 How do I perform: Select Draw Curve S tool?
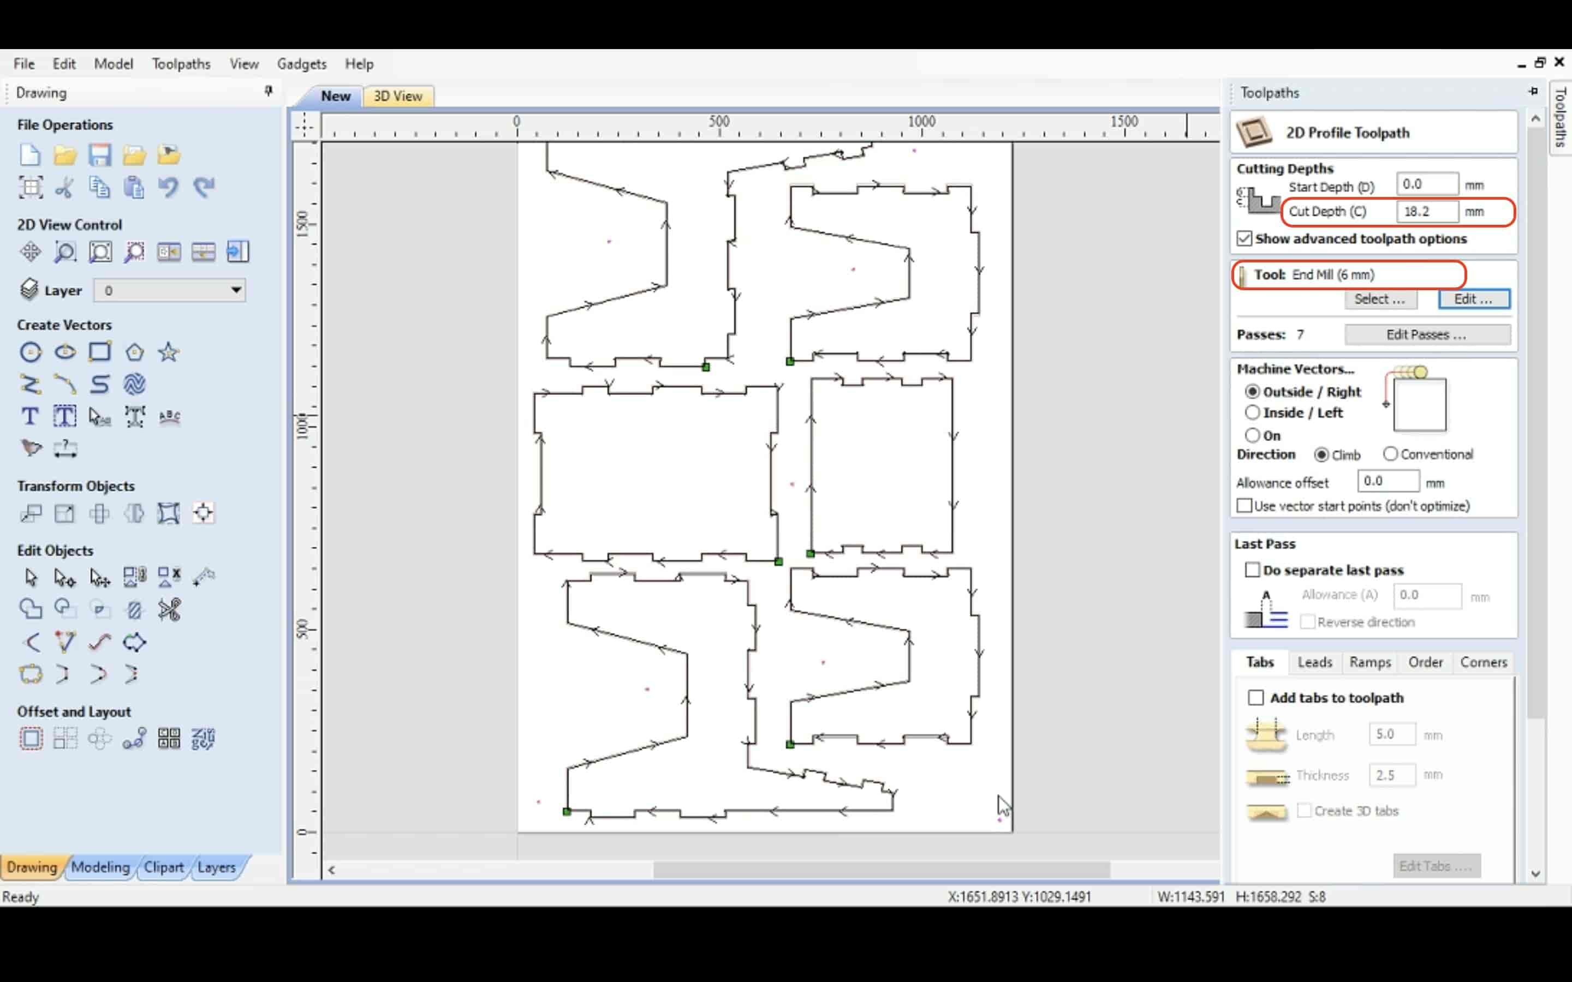[99, 385]
